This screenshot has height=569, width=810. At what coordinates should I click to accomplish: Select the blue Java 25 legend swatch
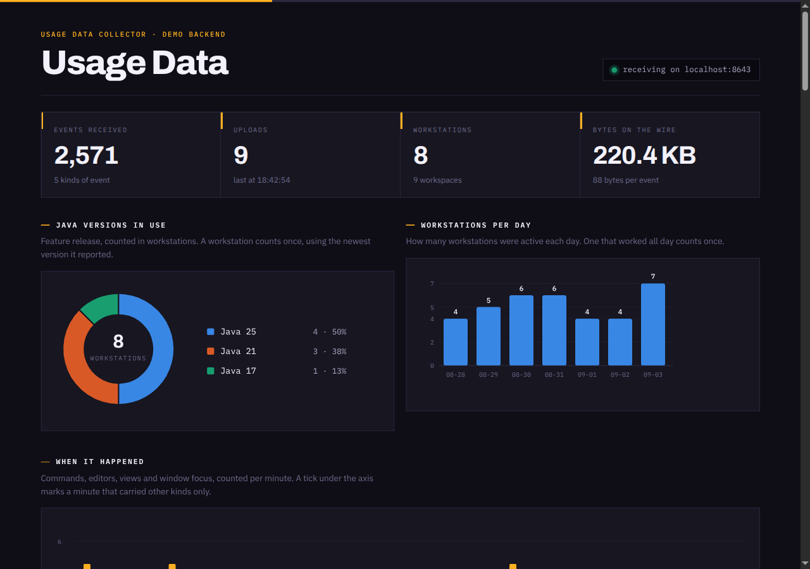(211, 332)
